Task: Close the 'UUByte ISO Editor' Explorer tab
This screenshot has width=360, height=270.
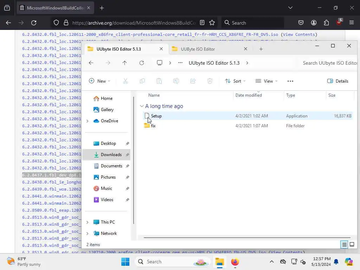Action: pyautogui.click(x=245, y=49)
